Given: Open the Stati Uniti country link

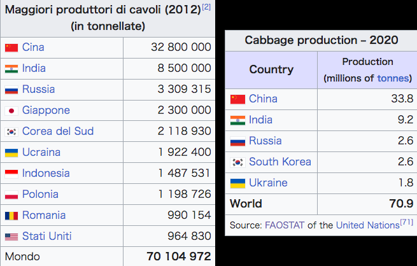Looking at the screenshot, I should [x=47, y=237].
